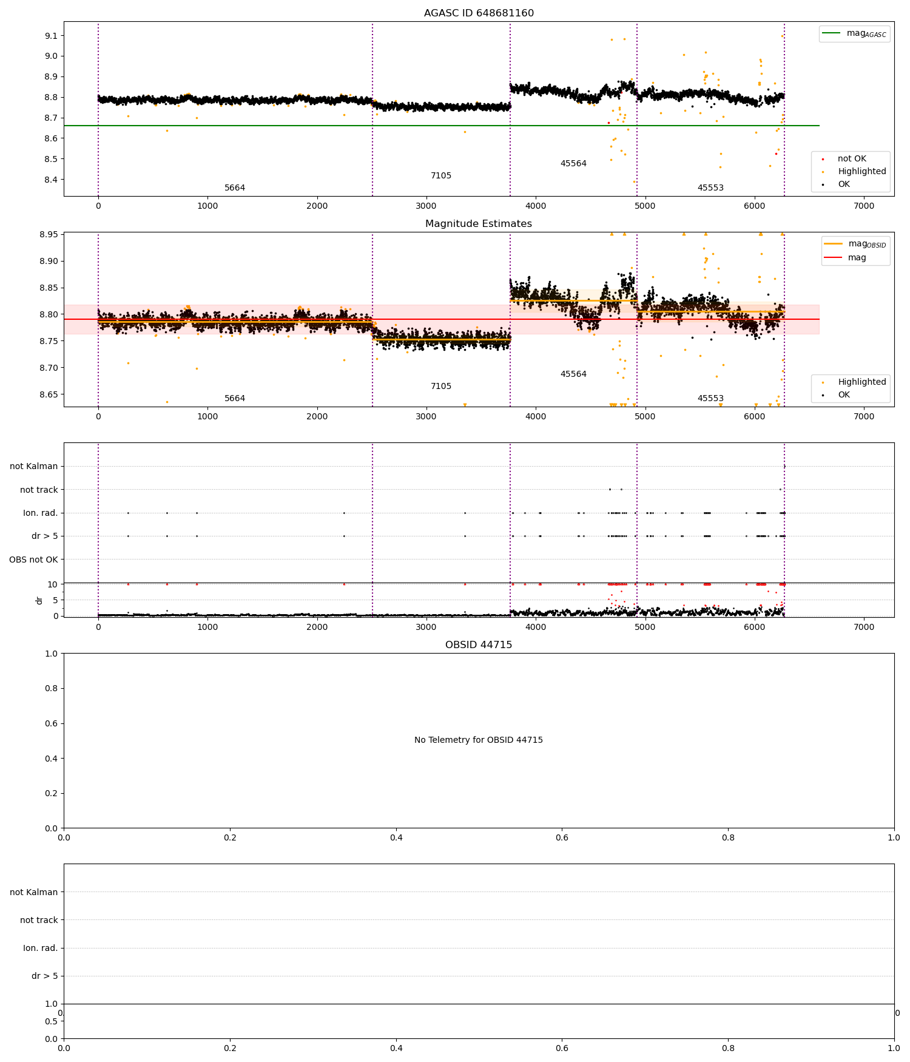Viewport: 910px width, 1062px height.
Task: Click OBSID label 5664 in the top plot
Action: pyautogui.click(x=235, y=188)
